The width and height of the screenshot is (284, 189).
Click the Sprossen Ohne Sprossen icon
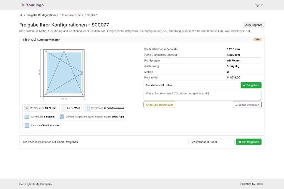point(27,126)
